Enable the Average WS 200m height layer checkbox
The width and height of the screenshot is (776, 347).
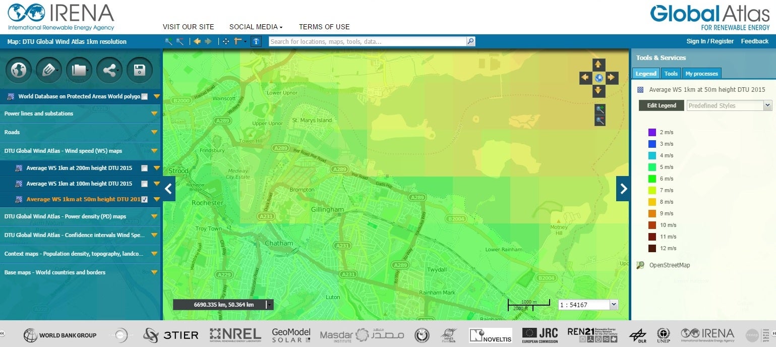145,168
